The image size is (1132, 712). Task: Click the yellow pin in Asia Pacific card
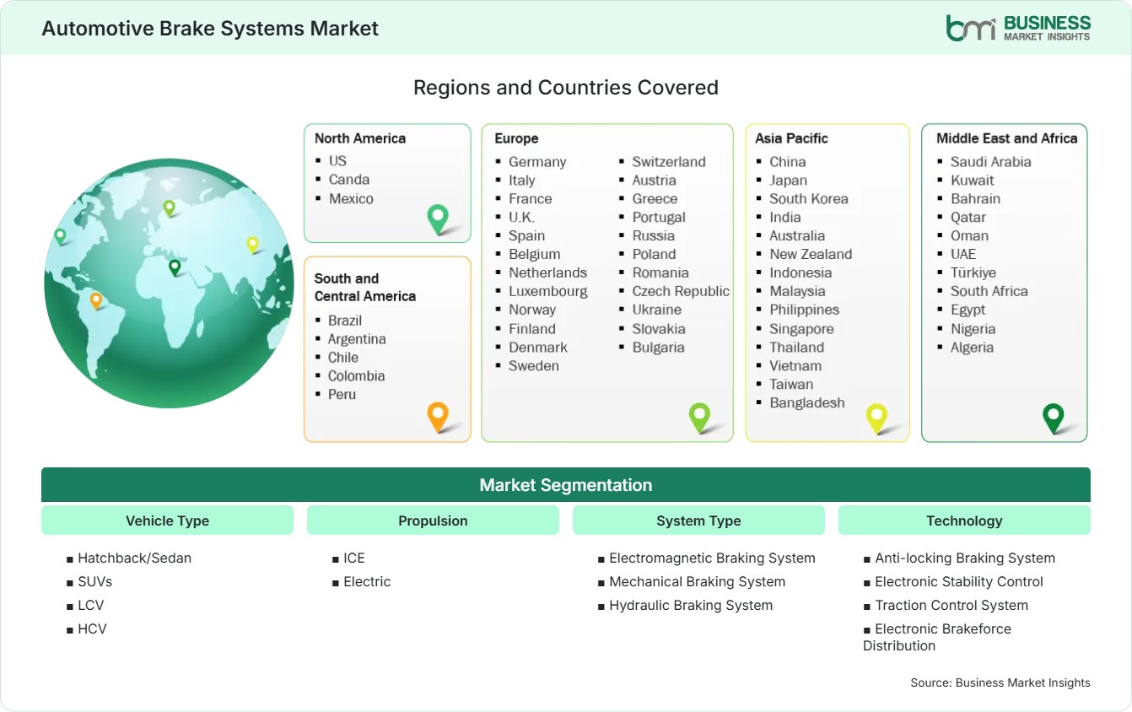click(877, 418)
